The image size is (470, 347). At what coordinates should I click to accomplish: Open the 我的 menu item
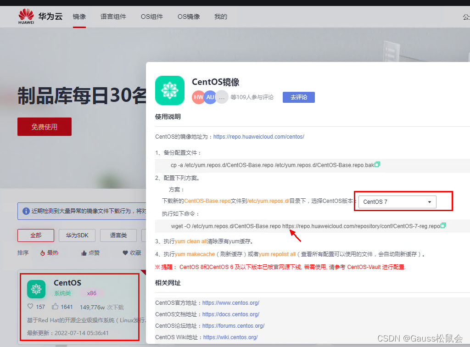pyautogui.click(x=220, y=17)
